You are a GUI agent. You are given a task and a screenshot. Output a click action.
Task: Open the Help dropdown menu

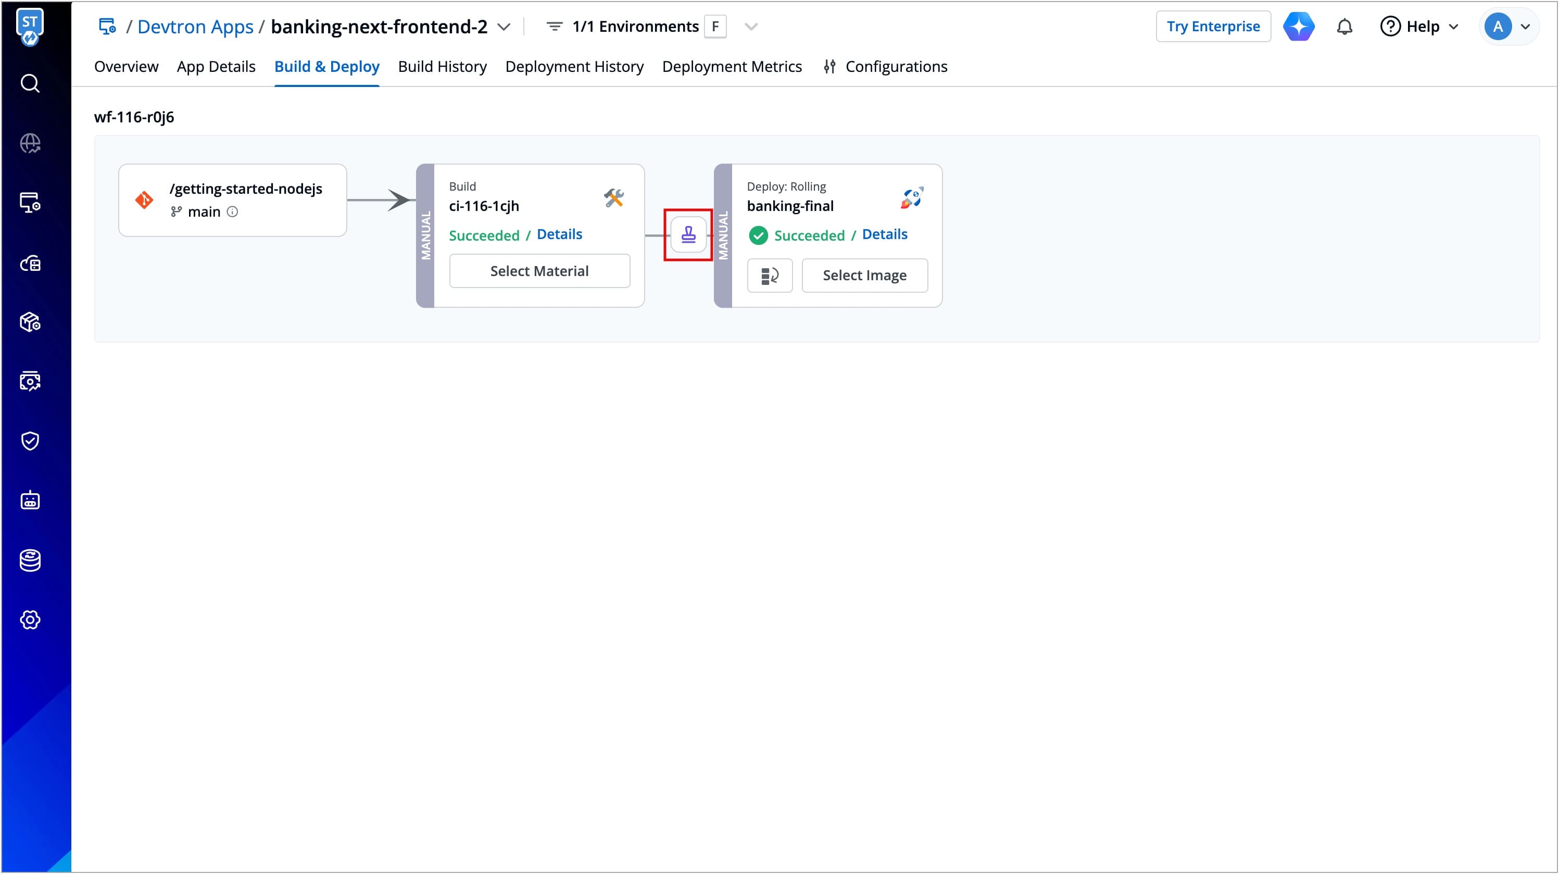point(1419,27)
